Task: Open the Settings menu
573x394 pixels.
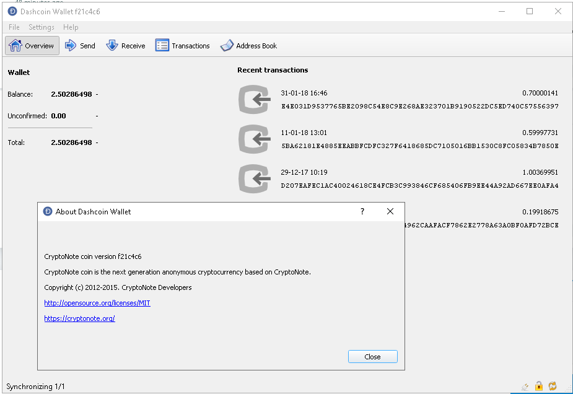Action: coord(42,27)
